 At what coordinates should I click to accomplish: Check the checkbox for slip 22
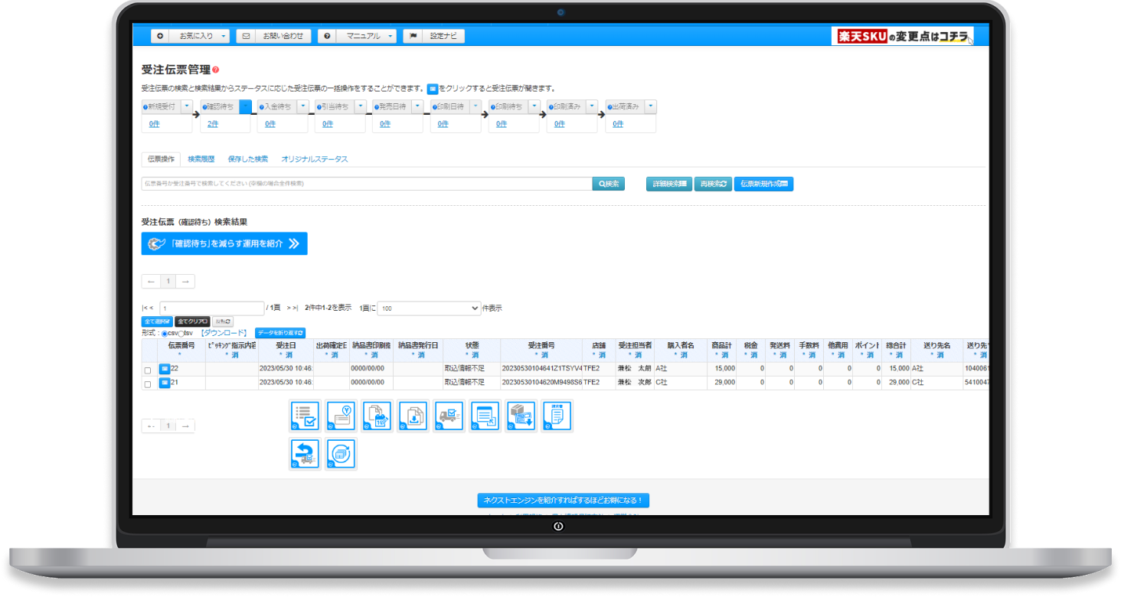pos(148,370)
